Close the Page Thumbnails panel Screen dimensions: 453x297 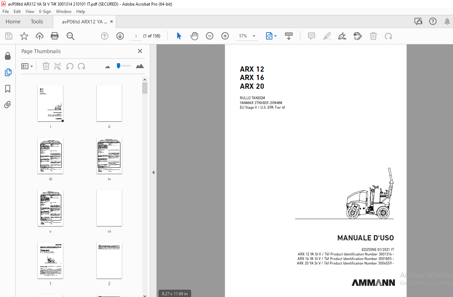click(140, 51)
